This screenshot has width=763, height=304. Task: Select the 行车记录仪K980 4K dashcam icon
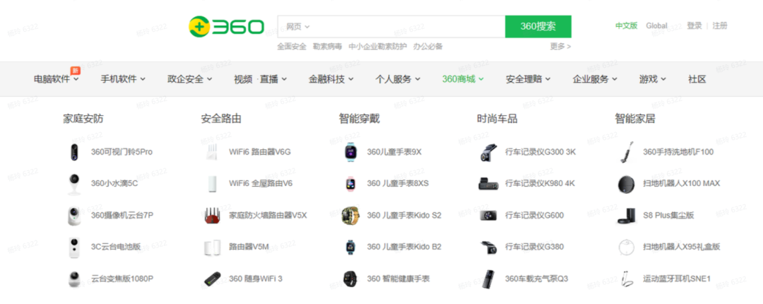[x=488, y=184]
